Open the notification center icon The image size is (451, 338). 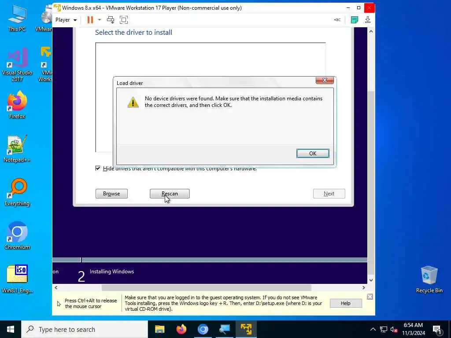click(437, 329)
